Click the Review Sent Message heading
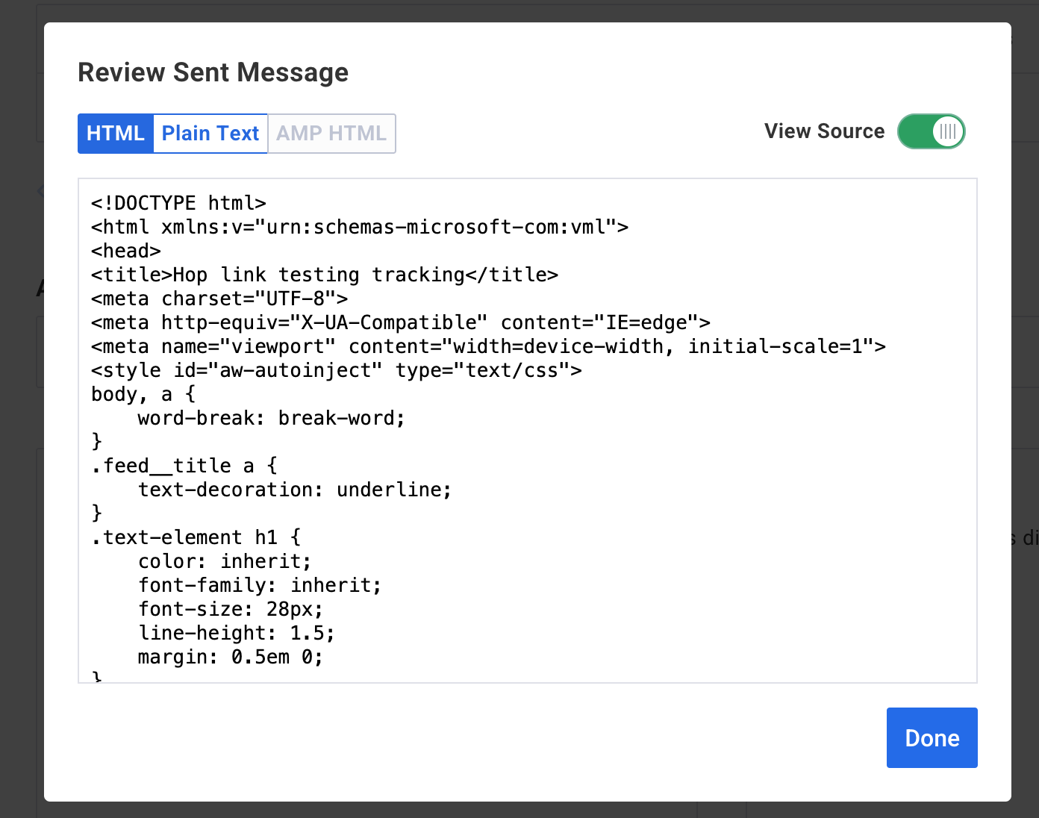The height and width of the screenshot is (818, 1039). point(213,72)
